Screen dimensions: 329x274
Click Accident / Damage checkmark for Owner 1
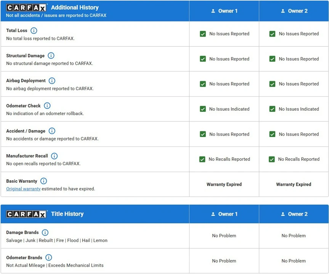point(203,134)
